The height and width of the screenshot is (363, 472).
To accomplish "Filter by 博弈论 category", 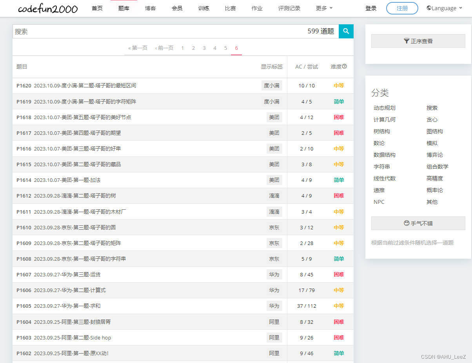I will (435, 155).
